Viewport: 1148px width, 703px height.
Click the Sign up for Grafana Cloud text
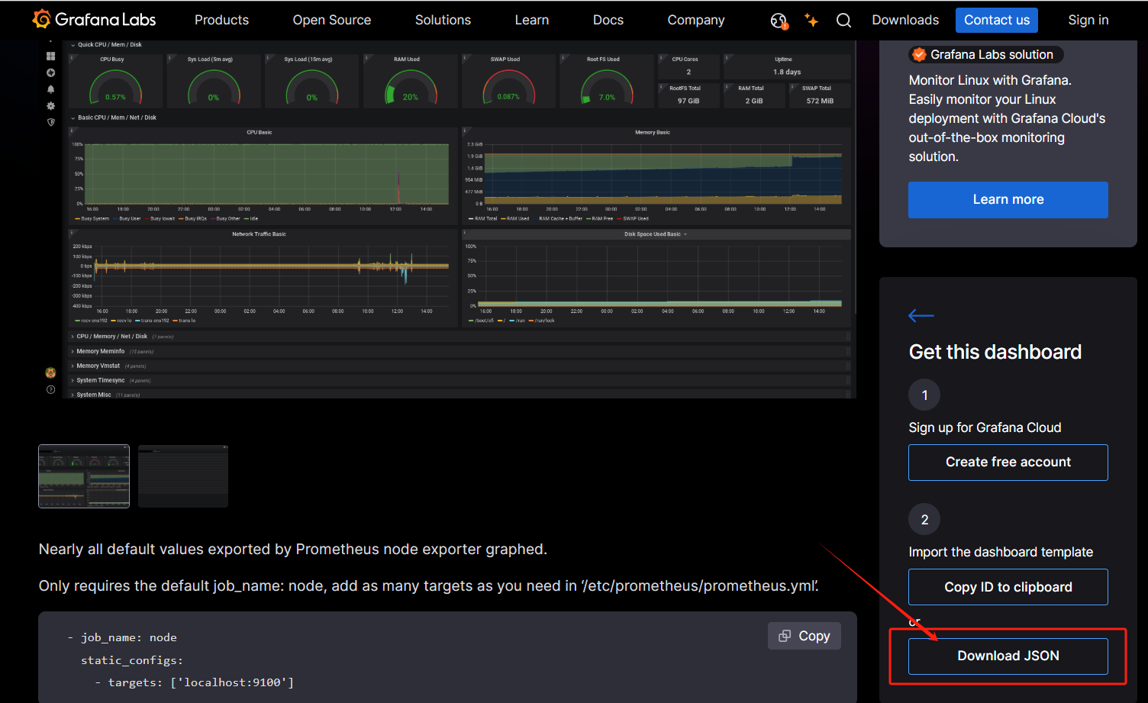985,427
